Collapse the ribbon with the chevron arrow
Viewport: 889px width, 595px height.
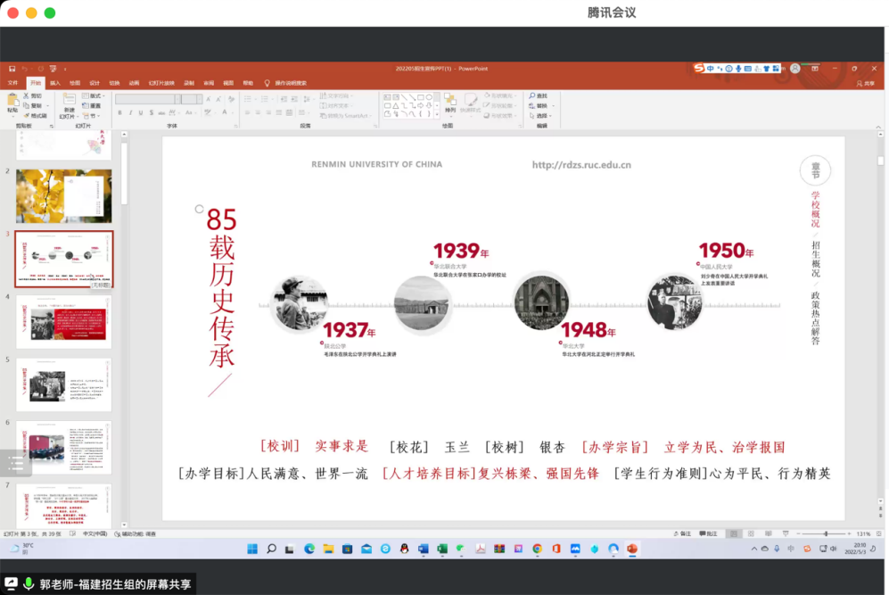pos(878,127)
